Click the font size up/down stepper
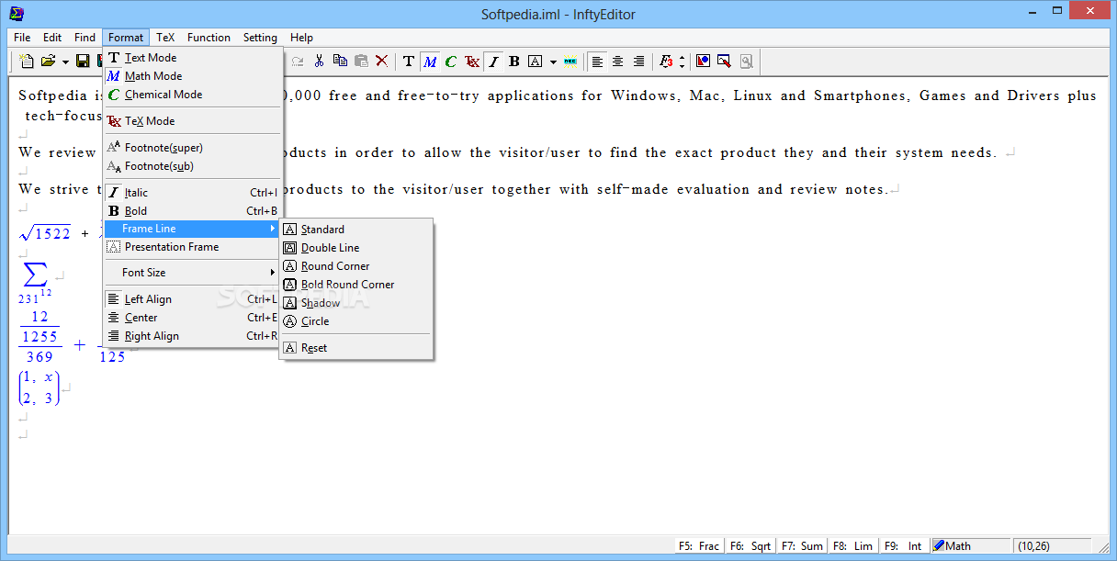The image size is (1117, 561). pos(682,62)
